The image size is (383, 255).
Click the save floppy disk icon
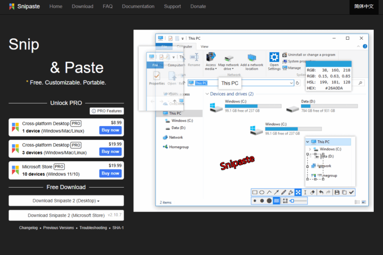click(x=337, y=192)
